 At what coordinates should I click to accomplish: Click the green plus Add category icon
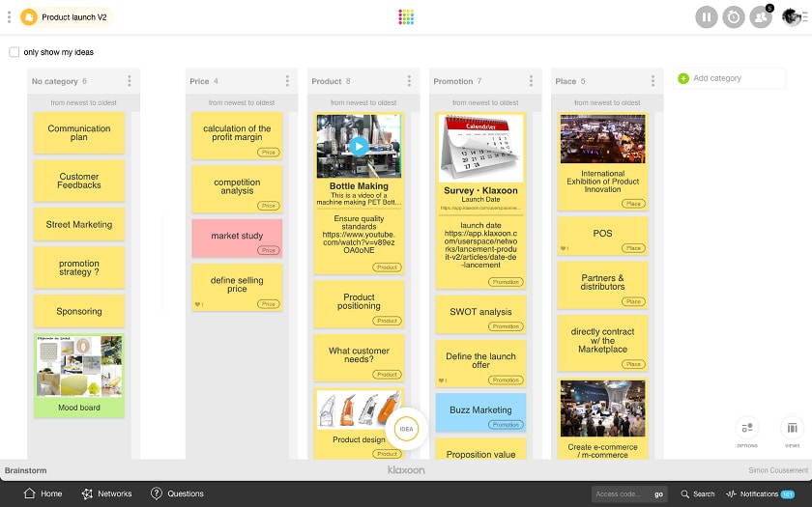pos(683,78)
